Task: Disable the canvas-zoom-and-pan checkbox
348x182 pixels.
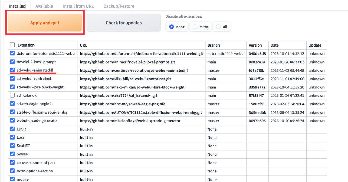Action: (x=12, y=163)
